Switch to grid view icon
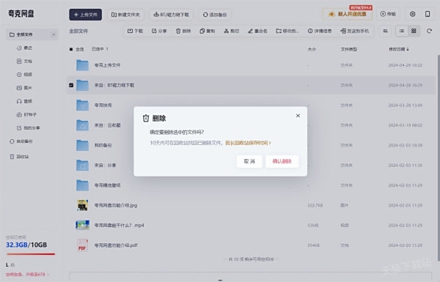 point(414,31)
